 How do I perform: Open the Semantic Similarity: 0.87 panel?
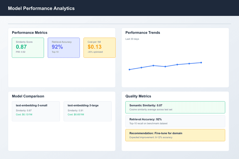click(x=175, y=107)
